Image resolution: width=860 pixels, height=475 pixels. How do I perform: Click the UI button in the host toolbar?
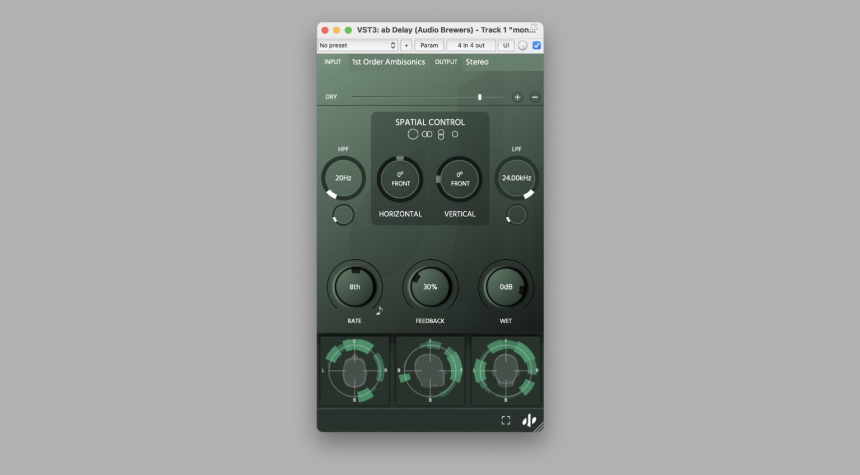[506, 45]
